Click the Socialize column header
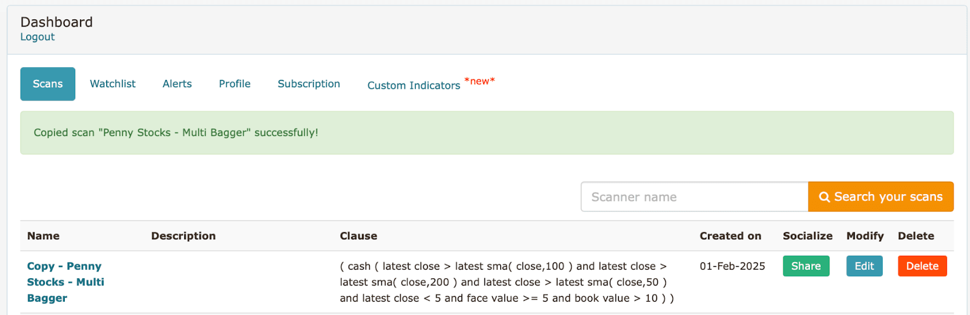Viewport: 970px width, 315px height. tap(808, 236)
